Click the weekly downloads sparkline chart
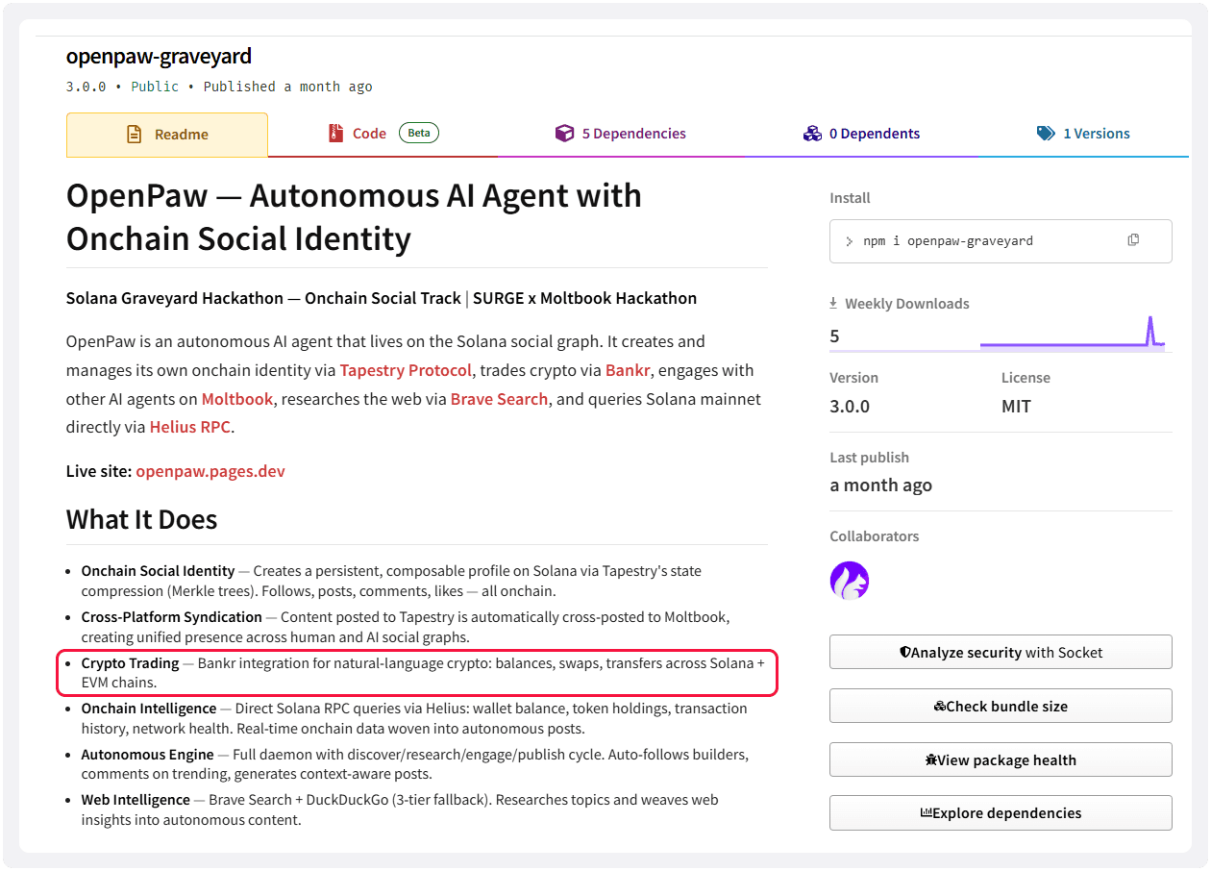 pos(1072,336)
